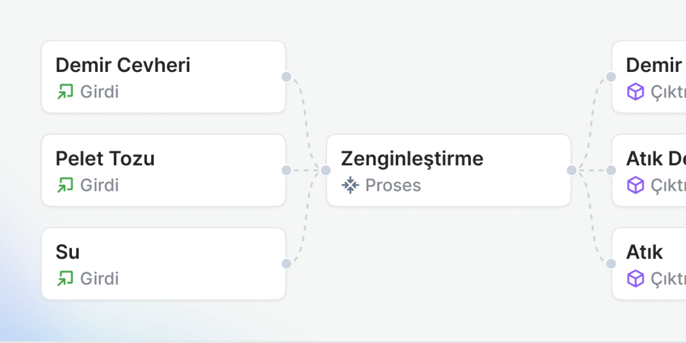
Task: Click the purple cube icon in the Atık De node
Action: 635,185
